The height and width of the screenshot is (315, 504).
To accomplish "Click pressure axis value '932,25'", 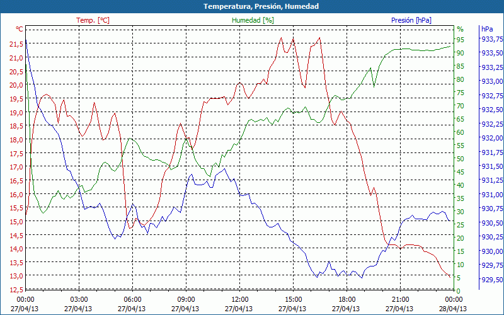I will tap(492, 123).
